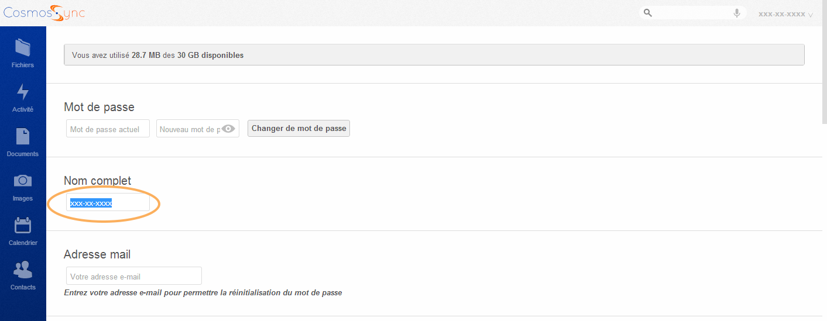Click the Changer de mot de passe button
The width and height of the screenshot is (827, 321).
[298, 129]
